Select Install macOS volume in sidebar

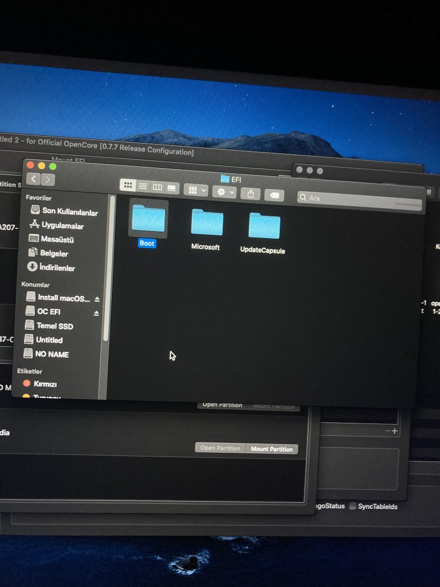click(x=58, y=298)
